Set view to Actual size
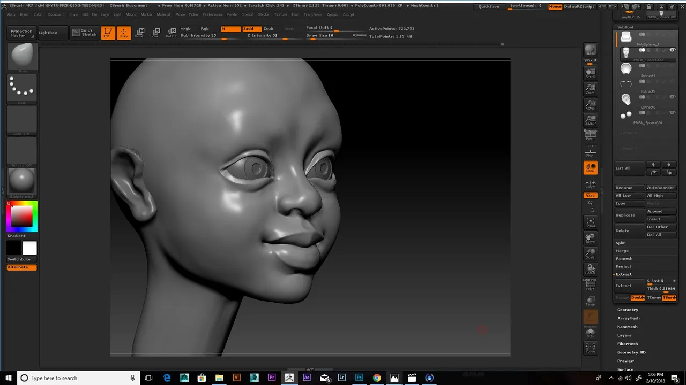This screenshot has height=385, width=686. pyautogui.click(x=590, y=104)
